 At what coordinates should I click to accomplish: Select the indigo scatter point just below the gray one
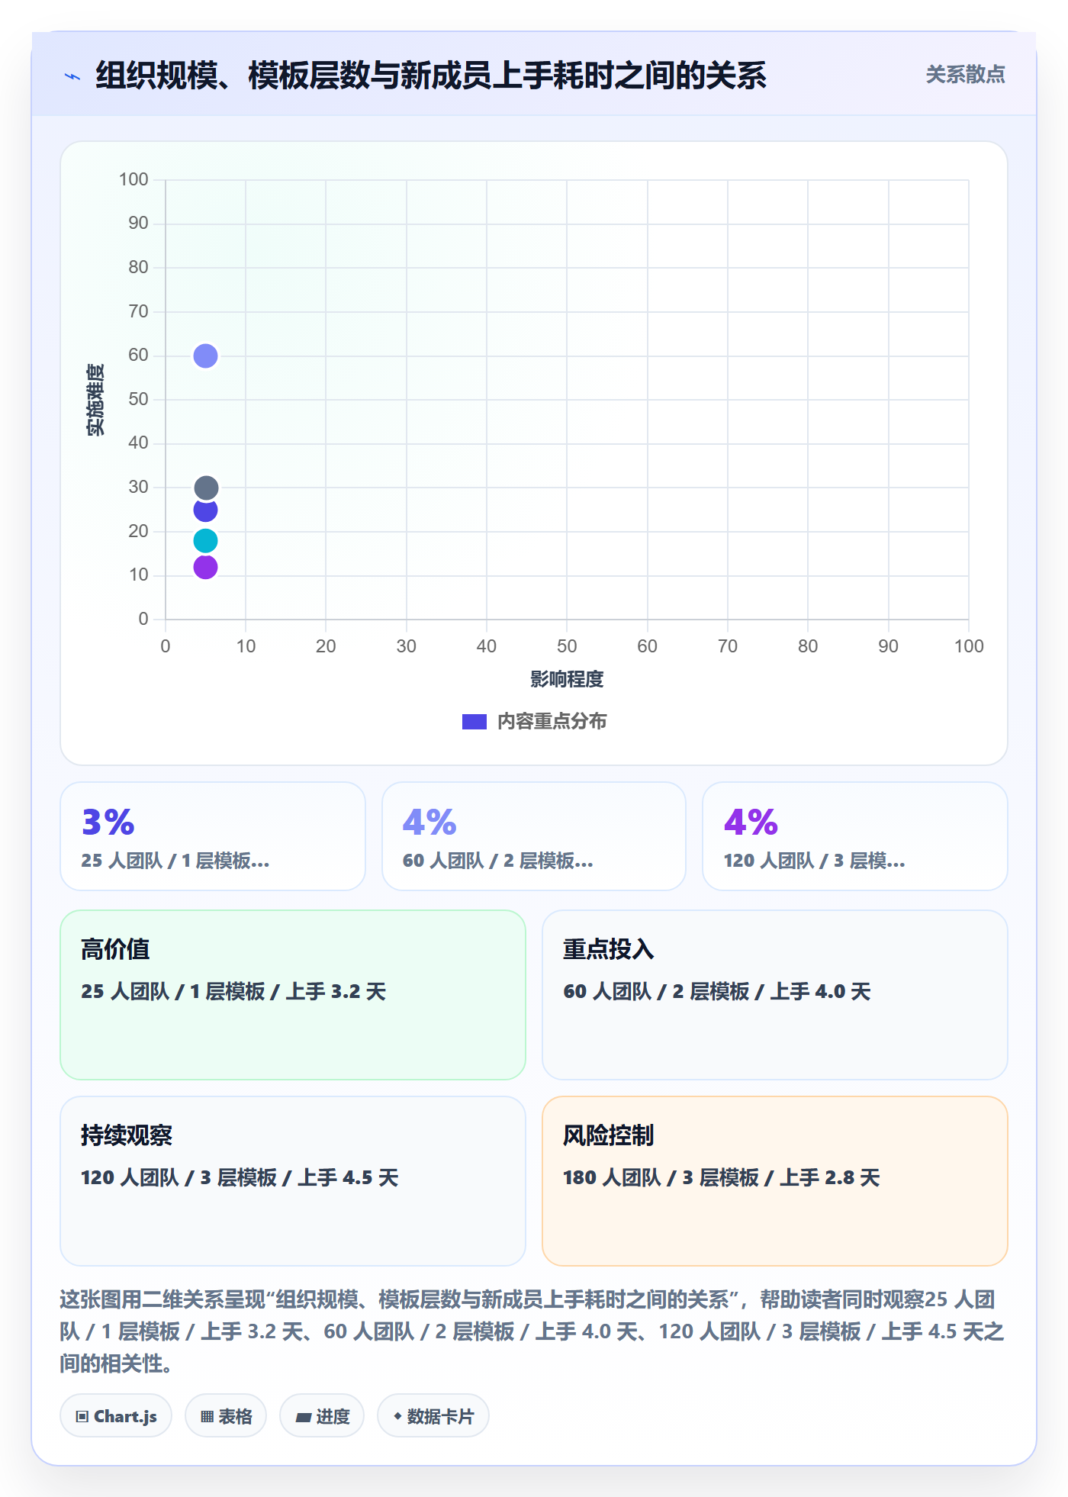(x=205, y=511)
